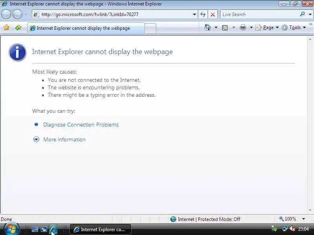Viewport: 314px width, 235px height.
Task: Open a new blank tab
Action: 150,28
